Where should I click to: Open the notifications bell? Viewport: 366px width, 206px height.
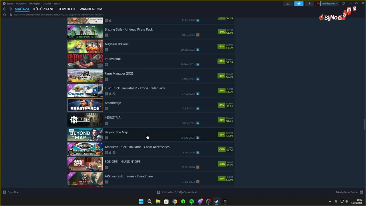click(x=309, y=4)
